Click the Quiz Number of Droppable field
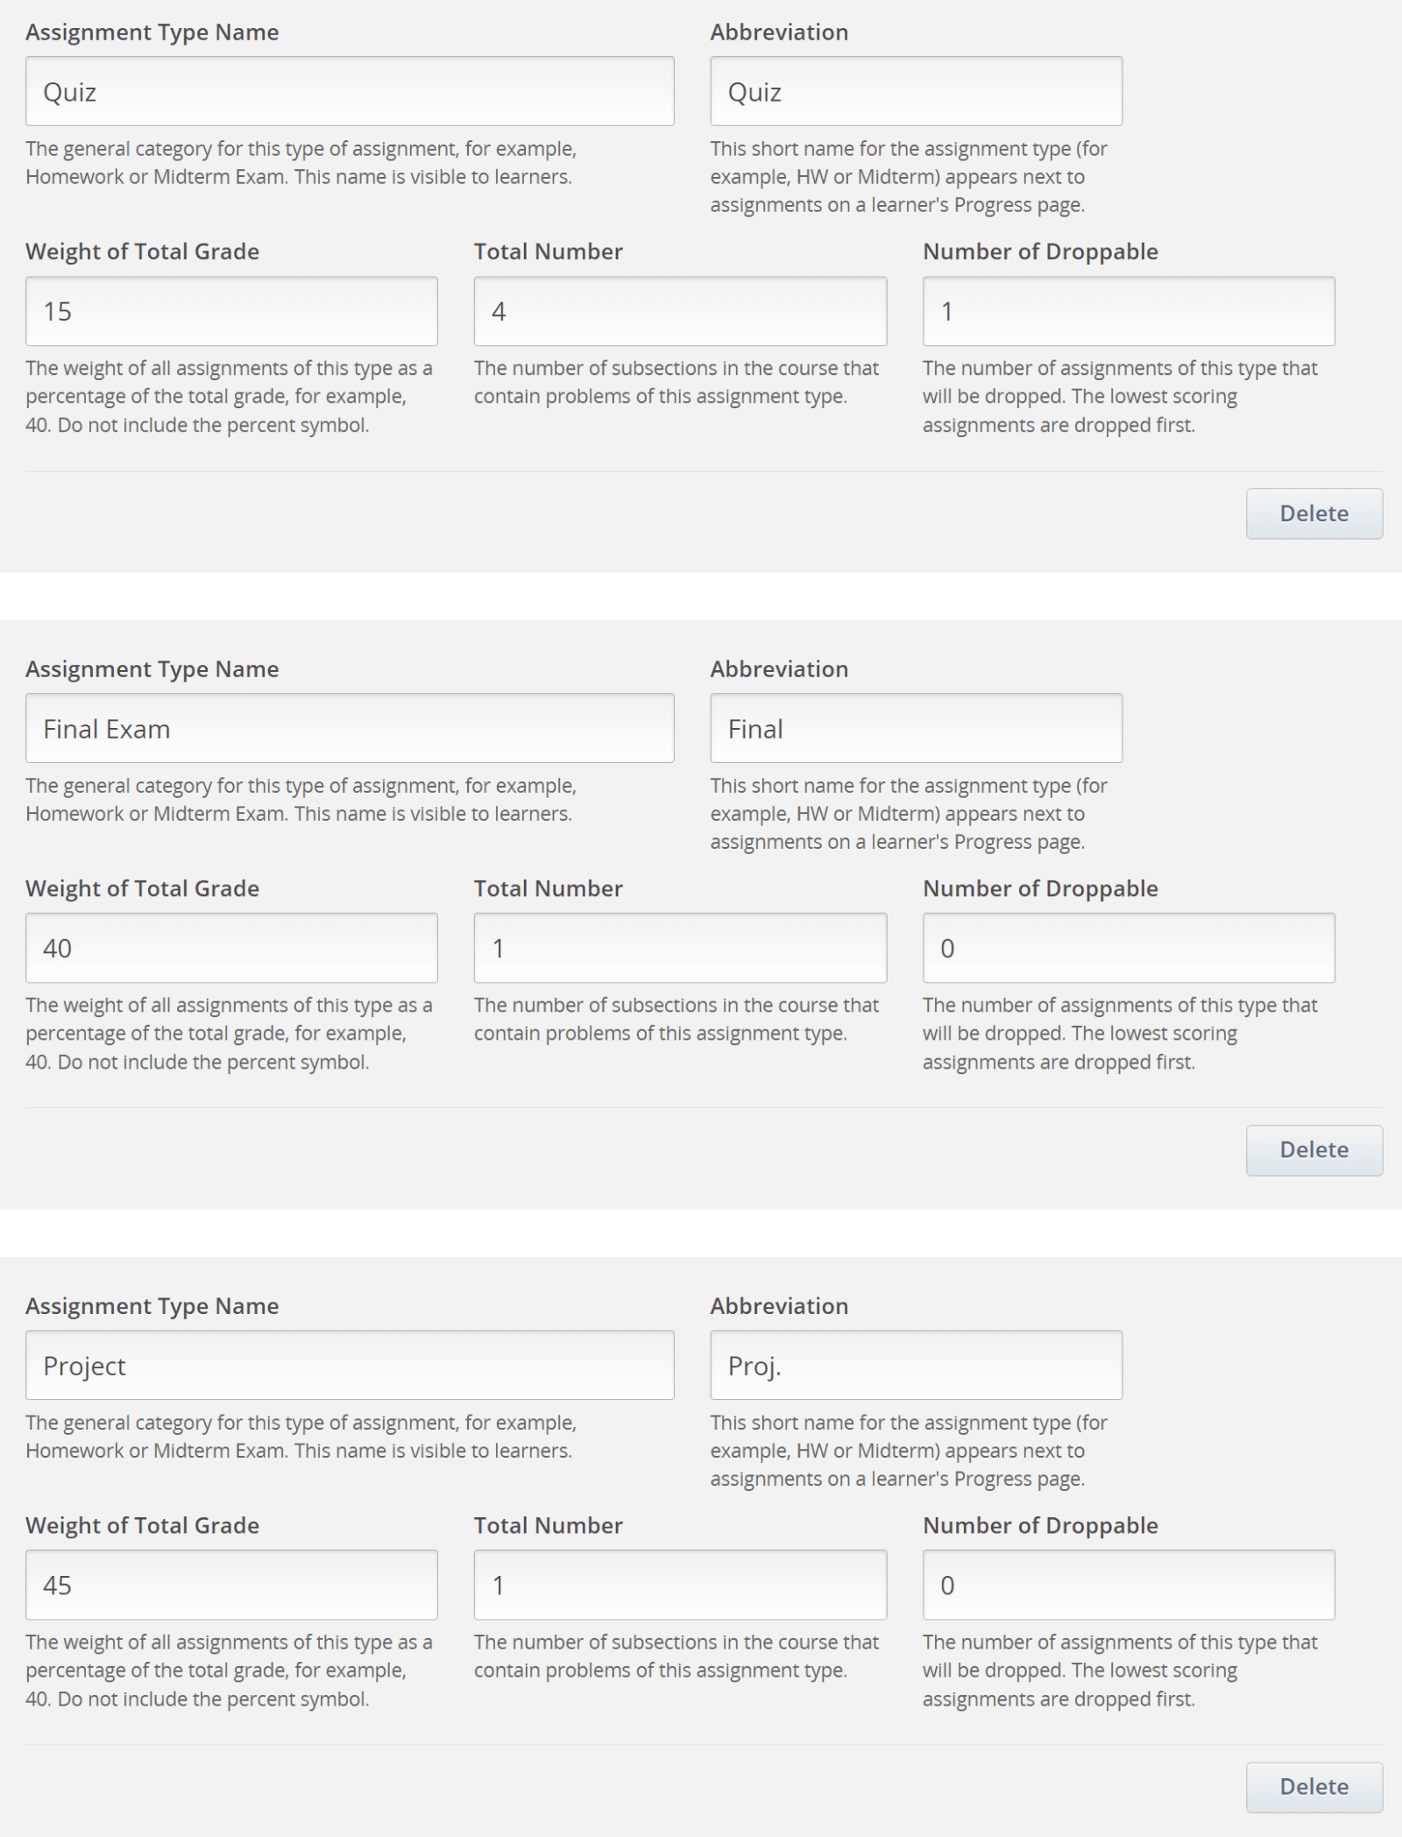The height and width of the screenshot is (1837, 1402). pos(1127,311)
